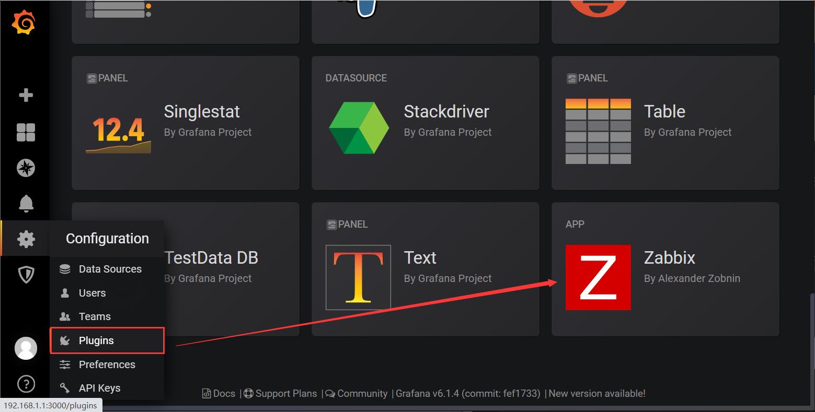Click the API Keys key icon
The height and width of the screenshot is (412, 815).
(x=65, y=388)
